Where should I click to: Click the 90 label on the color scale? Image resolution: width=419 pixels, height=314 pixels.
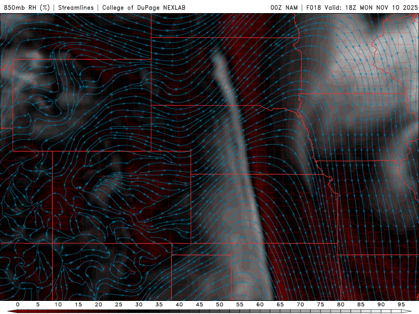pyautogui.click(x=381, y=305)
